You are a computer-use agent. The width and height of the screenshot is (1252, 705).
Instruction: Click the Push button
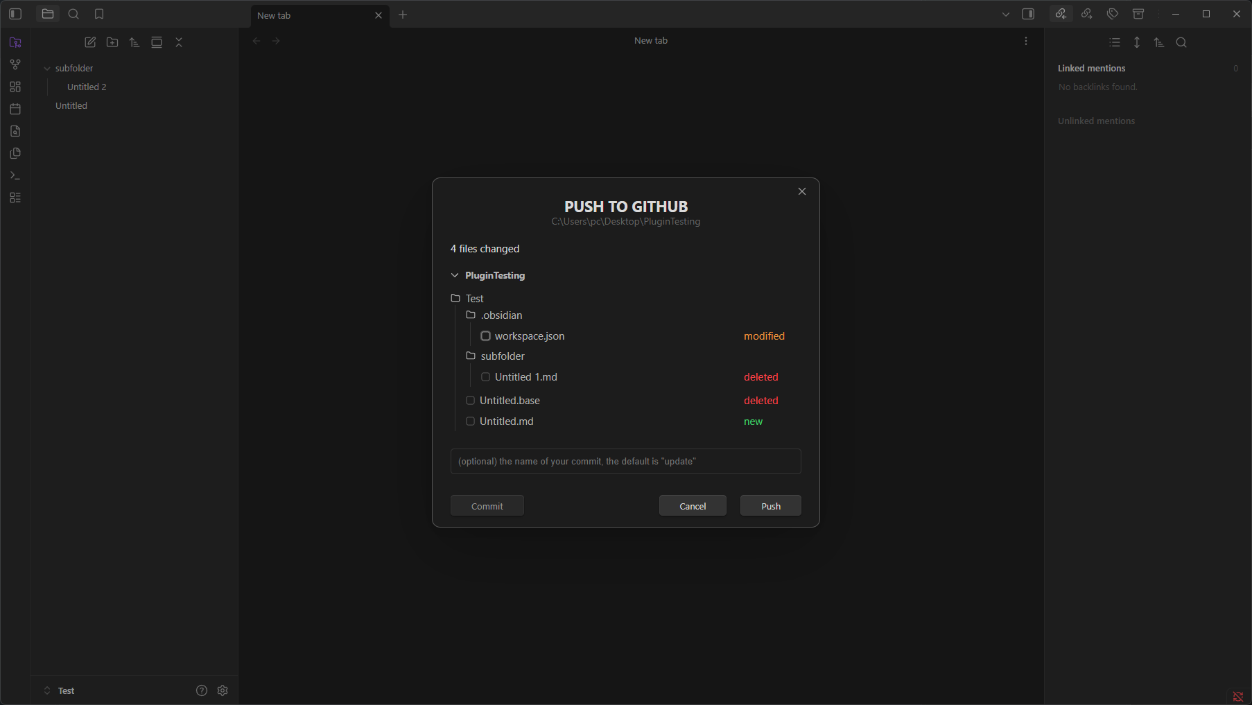pos(771,506)
